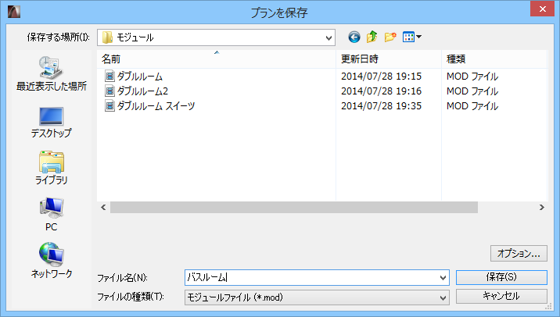Sort by the 種類 column header
The image size is (560, 317).
point(494,59)
